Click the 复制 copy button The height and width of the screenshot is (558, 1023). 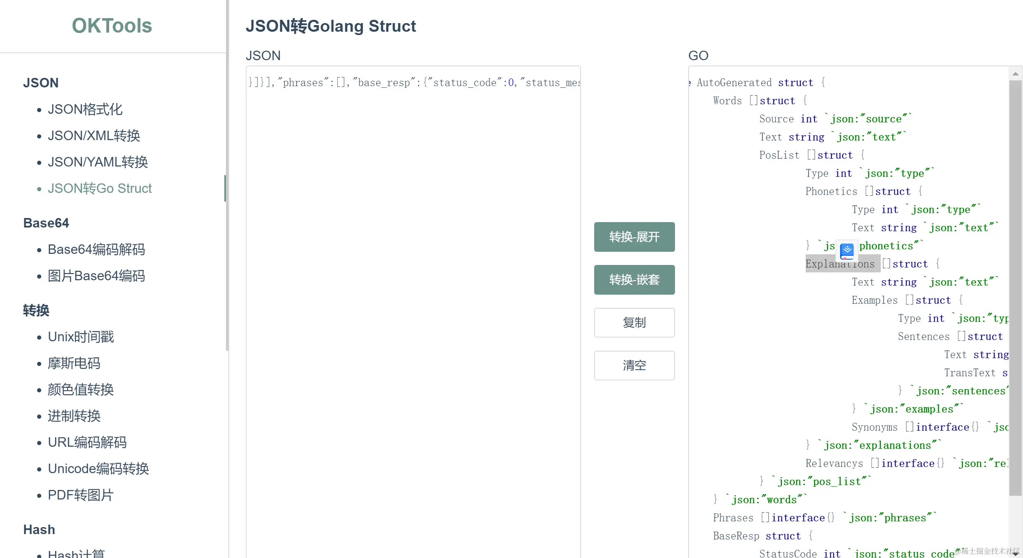point(634,323)
